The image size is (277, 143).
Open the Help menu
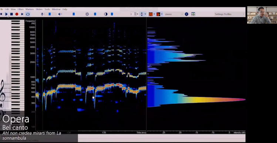click(x=65, y=9)
